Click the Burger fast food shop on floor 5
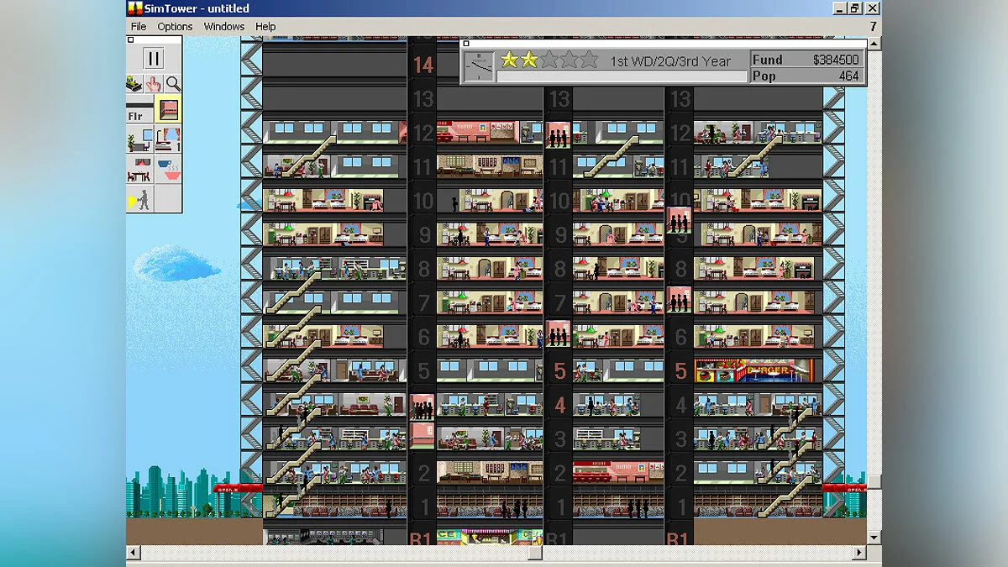This screenshot has height=567, width=1008. [x=754, y=370]
